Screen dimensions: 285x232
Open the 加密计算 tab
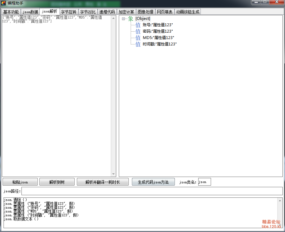pos(126,12)
